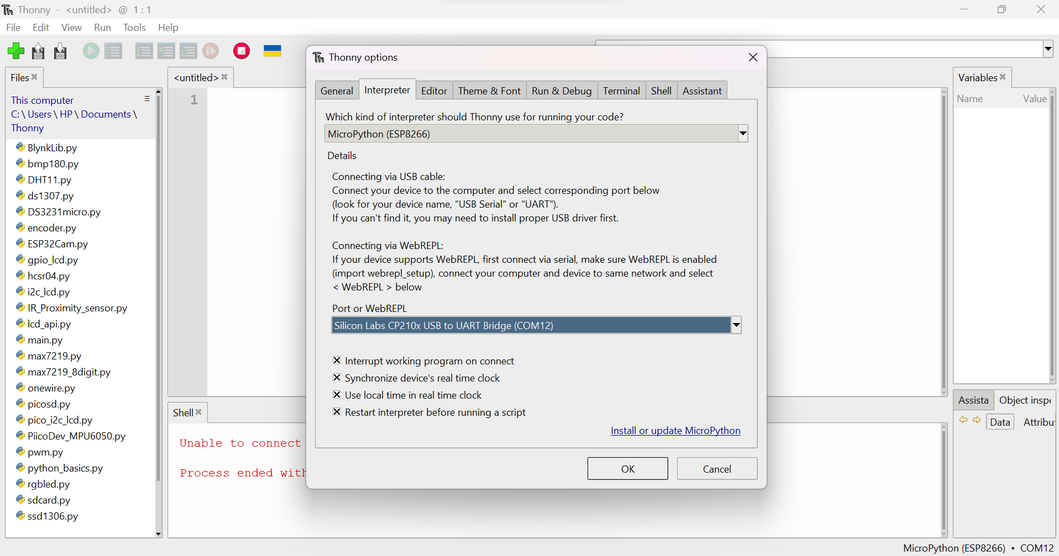Run current script with green play icon
The height and width of the screenshot is (556, 1059).
(x=91, y=51)
